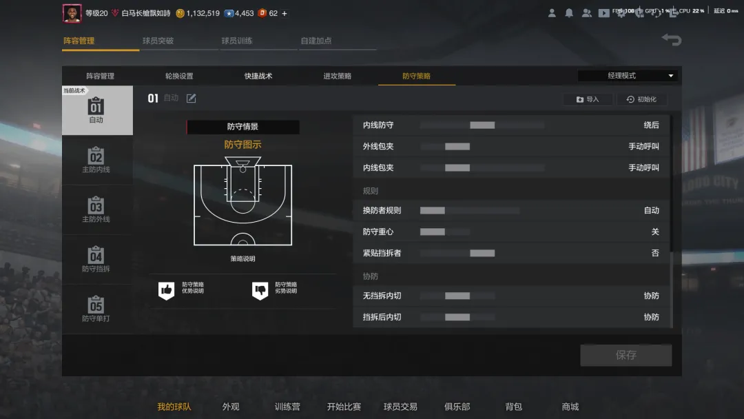
Task: Select the 04 防守挡拆 tactic slot
Action: (96, 260)
